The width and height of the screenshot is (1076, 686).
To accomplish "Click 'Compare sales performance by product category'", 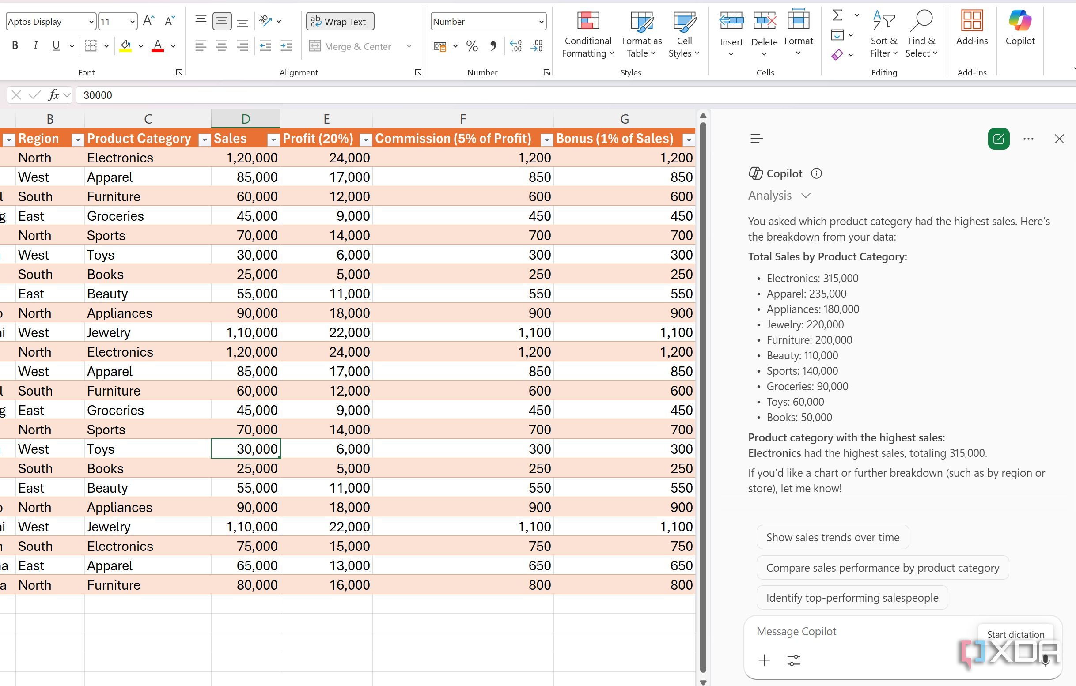I will point(883,568).
